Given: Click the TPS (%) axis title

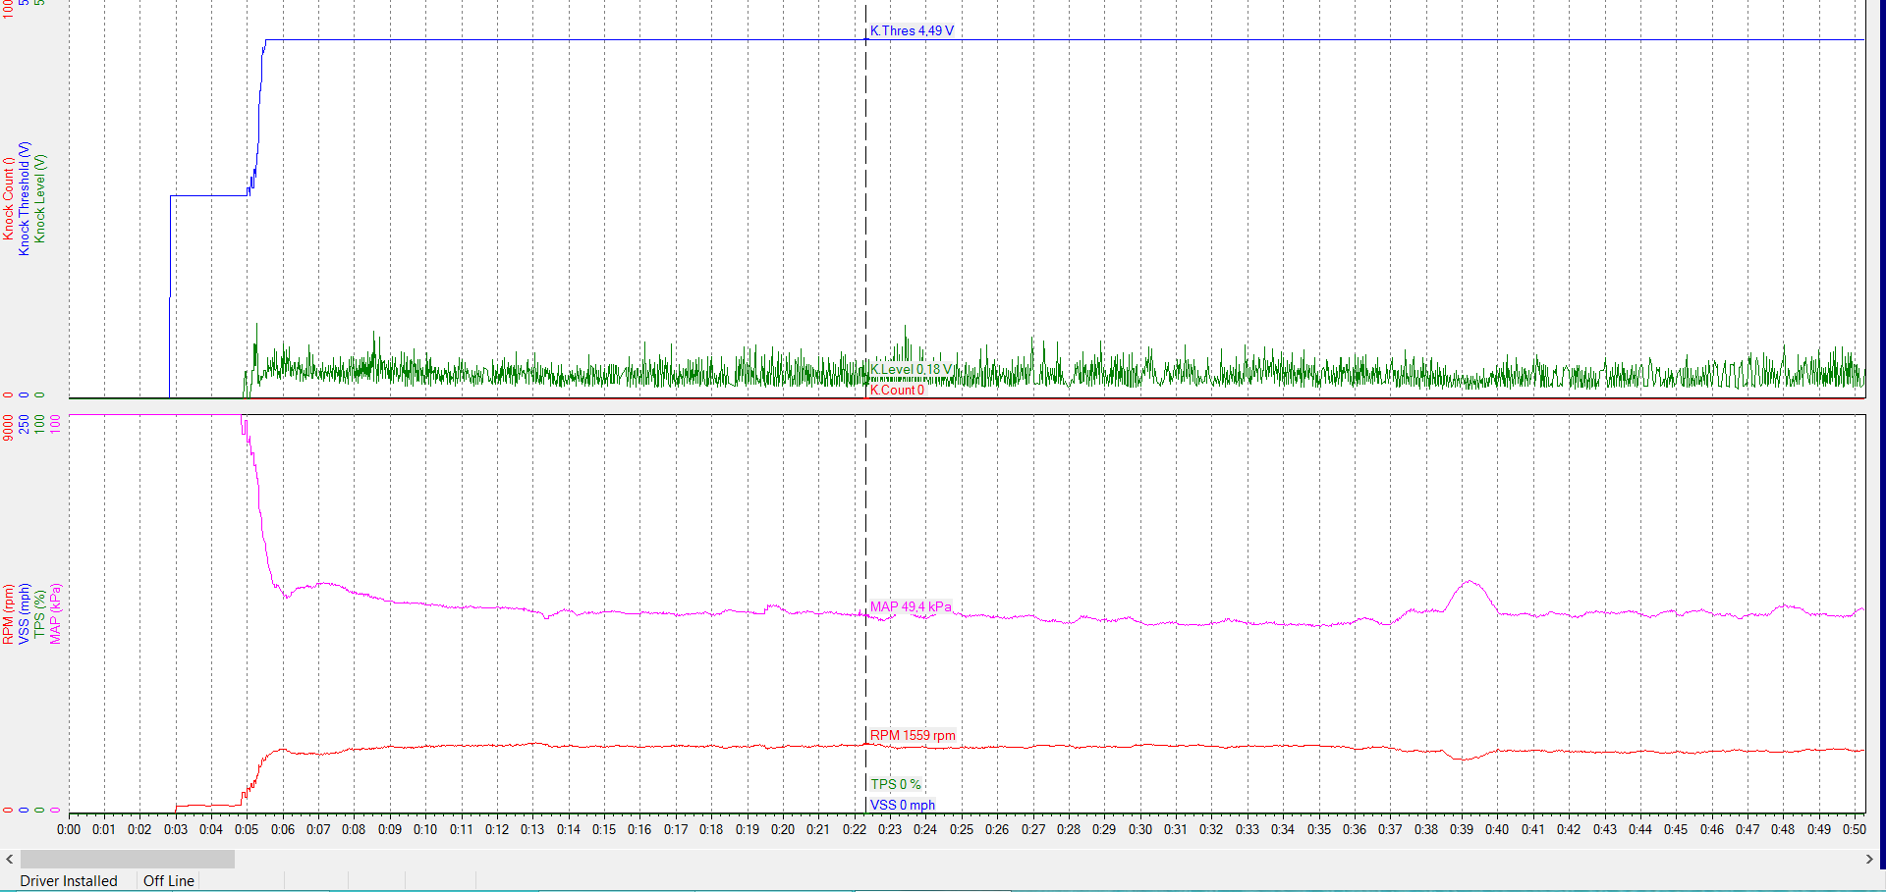Looking at the screenshot, I should pyautogui.click(x=39, y=613).
